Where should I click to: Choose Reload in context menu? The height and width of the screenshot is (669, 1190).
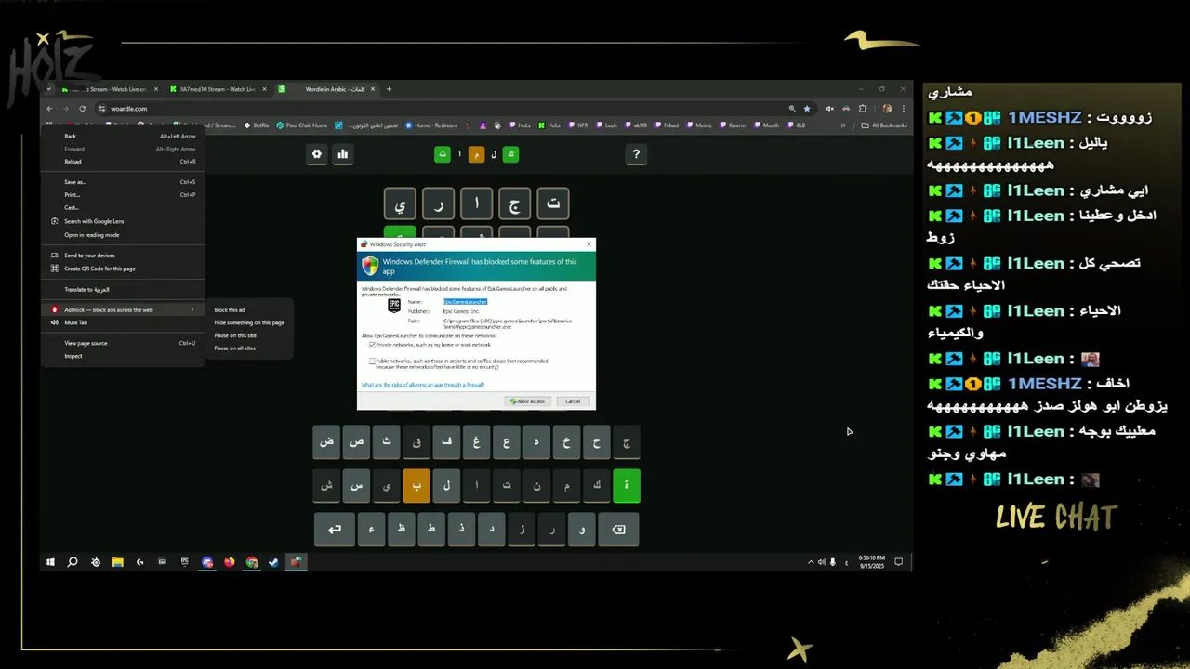pos(123,162)
